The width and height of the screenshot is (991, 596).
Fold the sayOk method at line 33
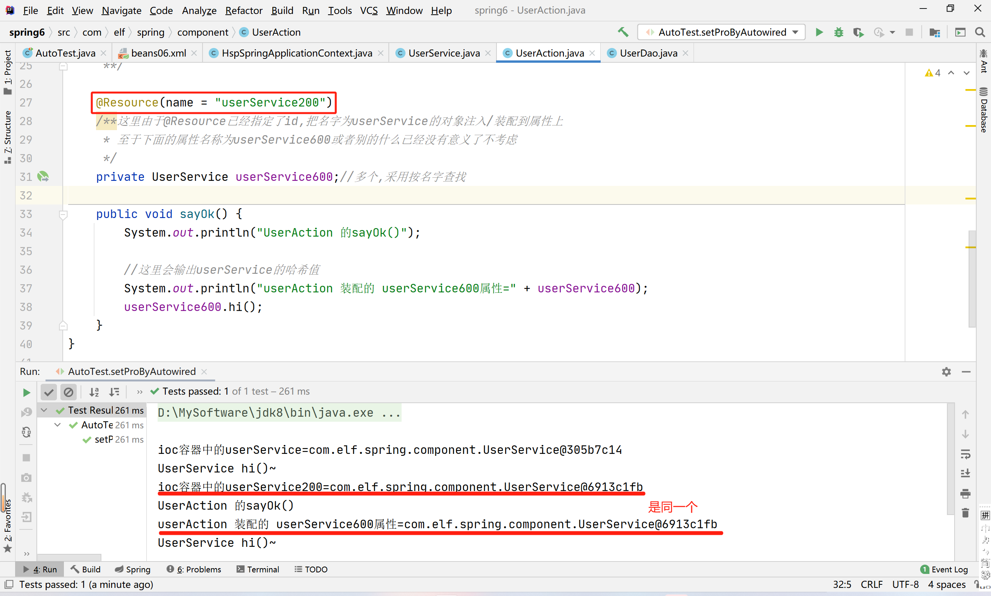click(x=63, y=215)
